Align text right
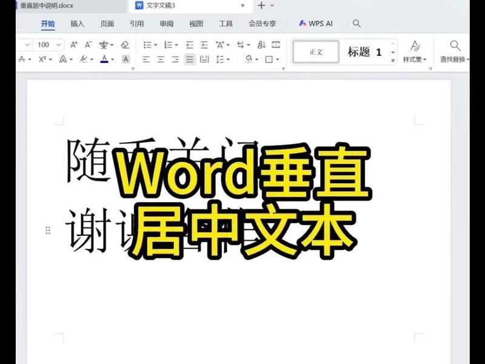Image resolution: width=485 pixels, height=364 pixels. (175, 59)
